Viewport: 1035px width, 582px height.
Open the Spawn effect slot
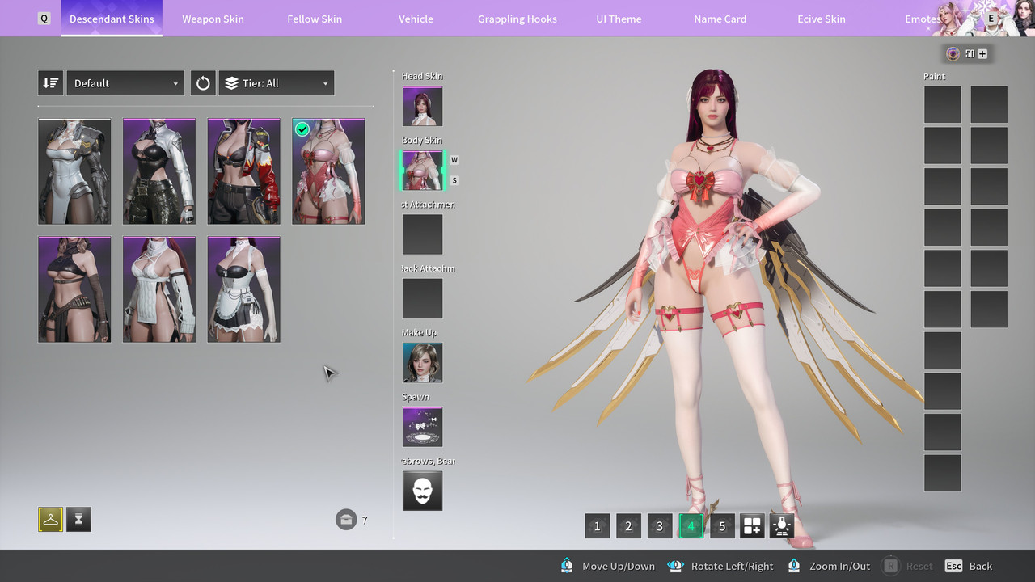tap(422, 427)
